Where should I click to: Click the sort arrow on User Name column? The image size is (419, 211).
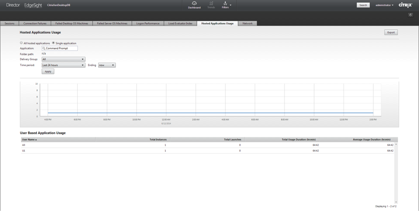point(36,140)
